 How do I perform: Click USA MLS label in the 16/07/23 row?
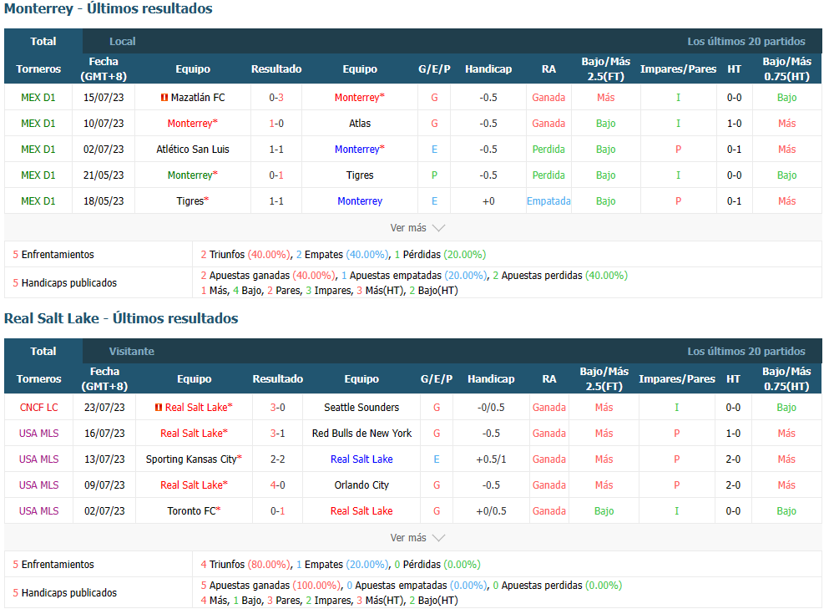pyautogui.click(x=38, y=433)
